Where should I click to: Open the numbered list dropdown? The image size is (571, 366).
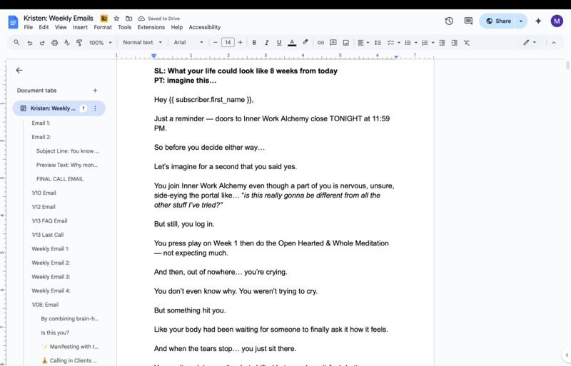point(428,43)
